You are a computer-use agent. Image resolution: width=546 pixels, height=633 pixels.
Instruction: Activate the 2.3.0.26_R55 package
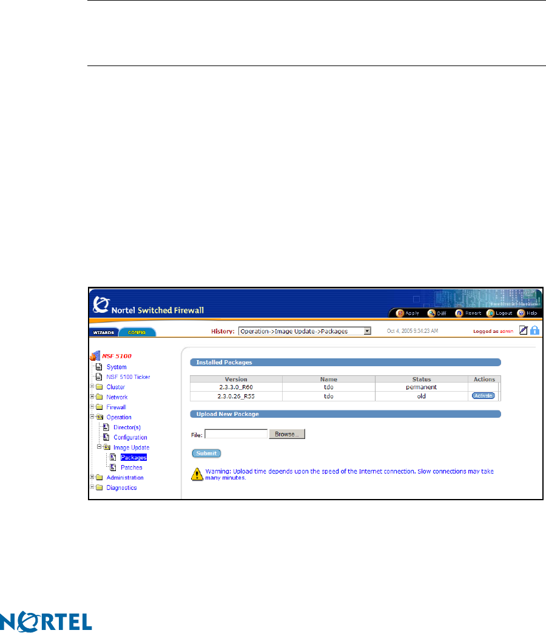(484, 396)
